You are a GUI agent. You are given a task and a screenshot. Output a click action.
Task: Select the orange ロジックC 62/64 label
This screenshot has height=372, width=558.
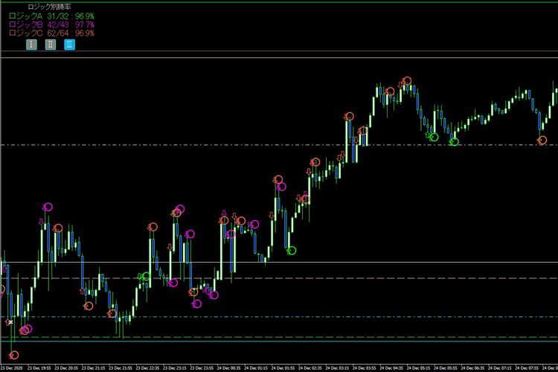[x=51, y=33]
